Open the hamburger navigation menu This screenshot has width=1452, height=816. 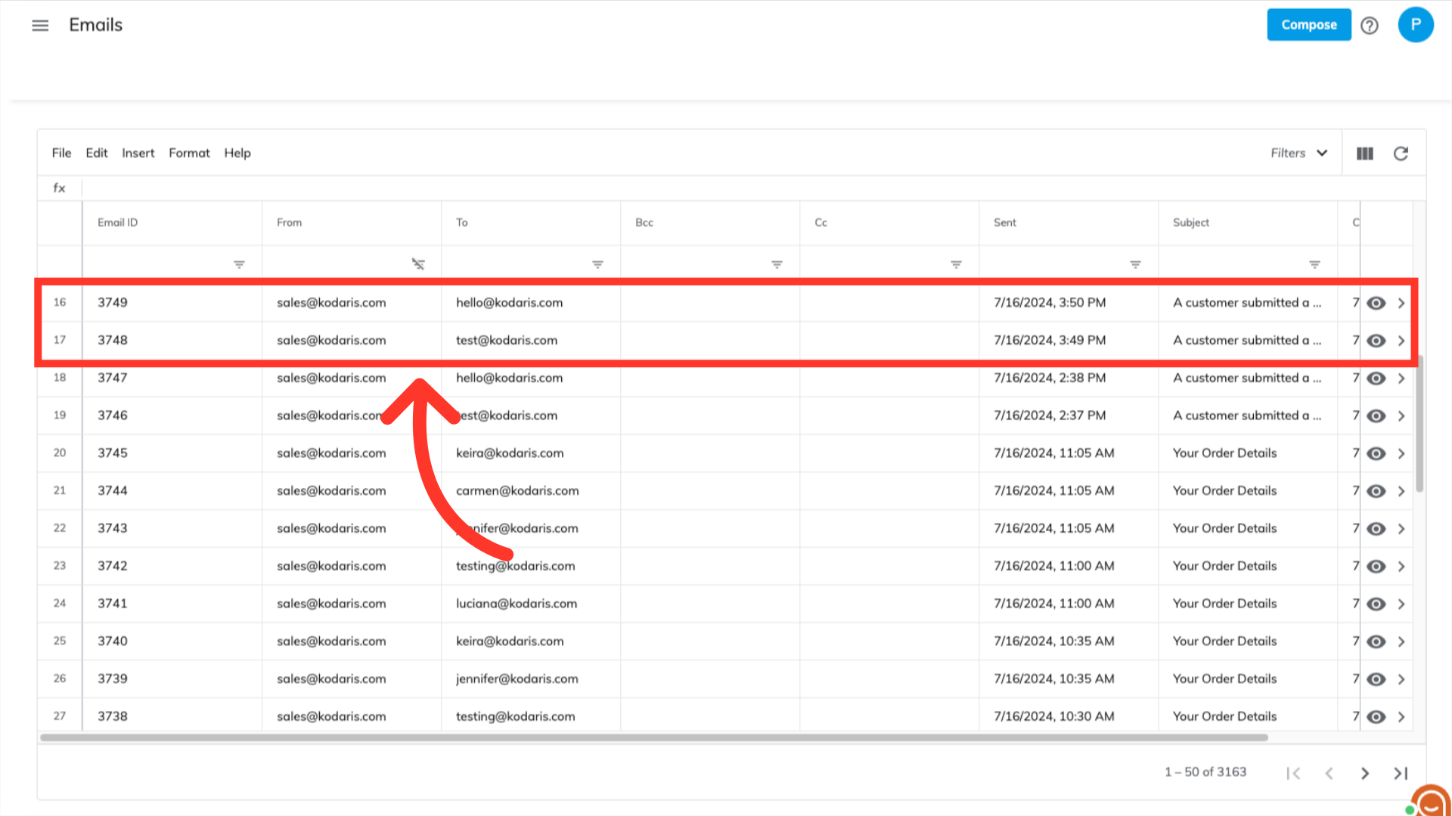[40, 26]
